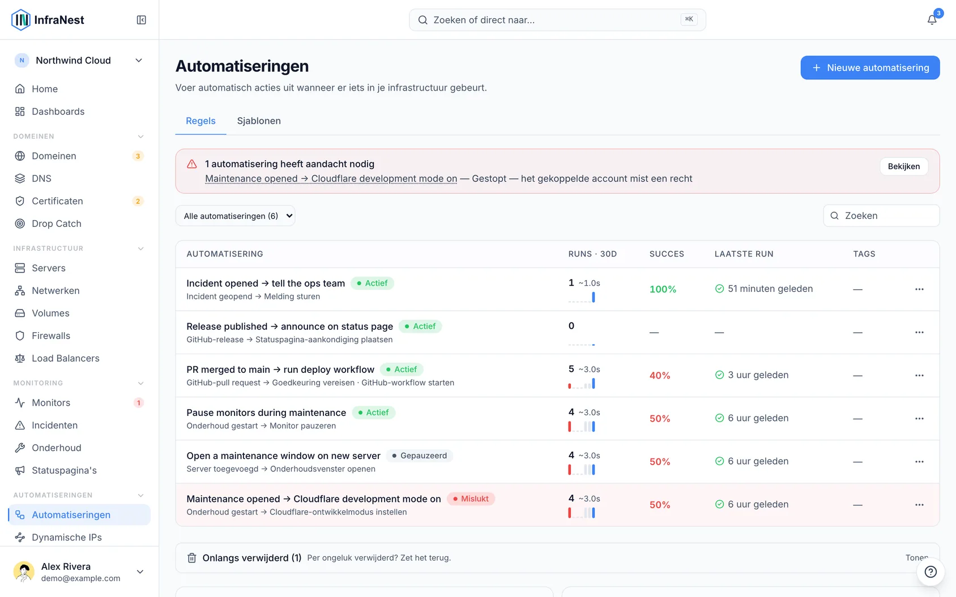Open Drop Catch in sidebar
The height and width of the screenshot is (597, 956).
[x=79, y=224]
